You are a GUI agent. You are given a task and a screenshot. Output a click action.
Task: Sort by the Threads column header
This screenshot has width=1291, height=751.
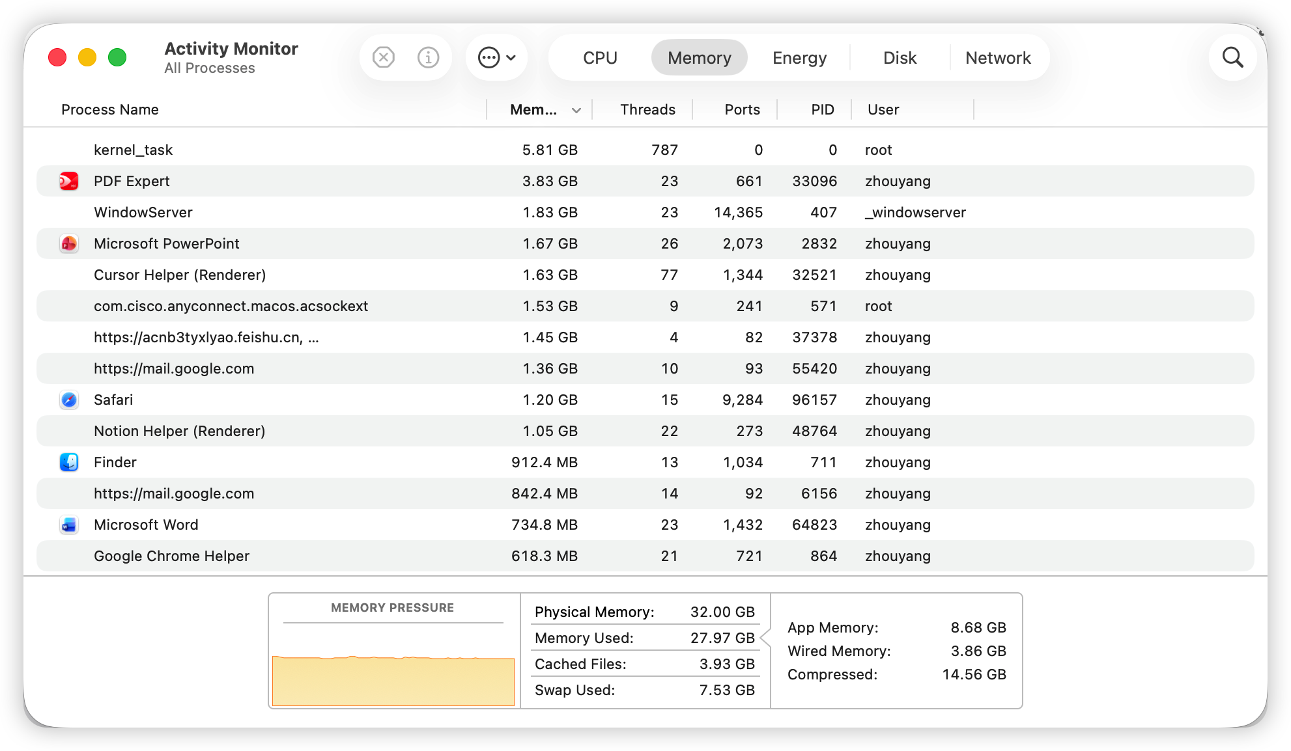click(x=647, y=109)
